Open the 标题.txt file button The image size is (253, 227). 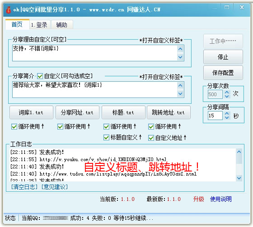[x=123, y=112]
